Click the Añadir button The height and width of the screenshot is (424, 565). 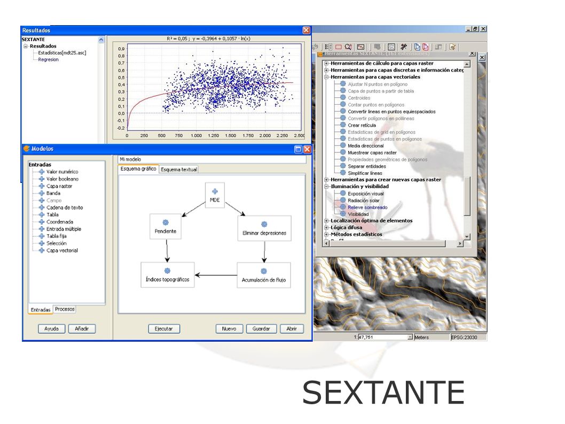tap(82, 329)
